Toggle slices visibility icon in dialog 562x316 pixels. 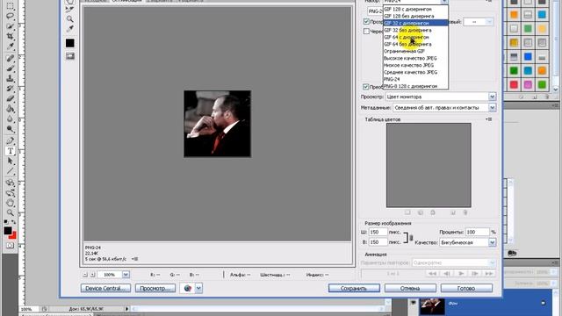70,56
